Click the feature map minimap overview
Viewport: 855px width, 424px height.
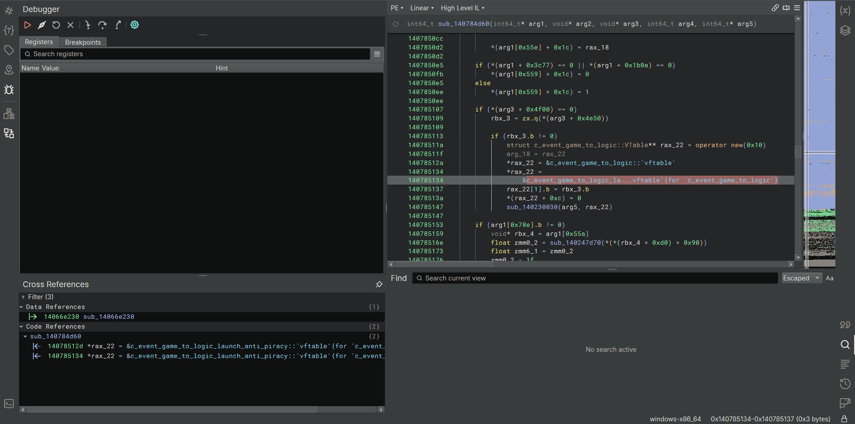[819, 134]
